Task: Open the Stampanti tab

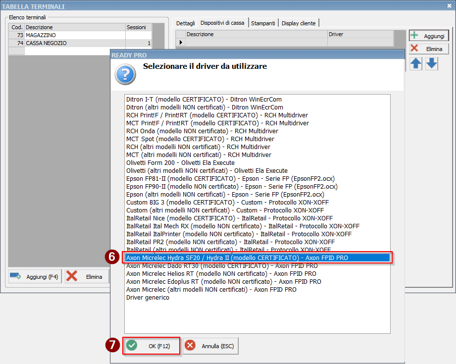Action: click(263, 23)
